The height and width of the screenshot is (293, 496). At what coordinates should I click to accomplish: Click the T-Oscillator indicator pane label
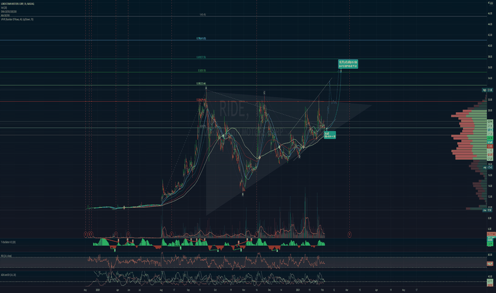click(8, 242)
